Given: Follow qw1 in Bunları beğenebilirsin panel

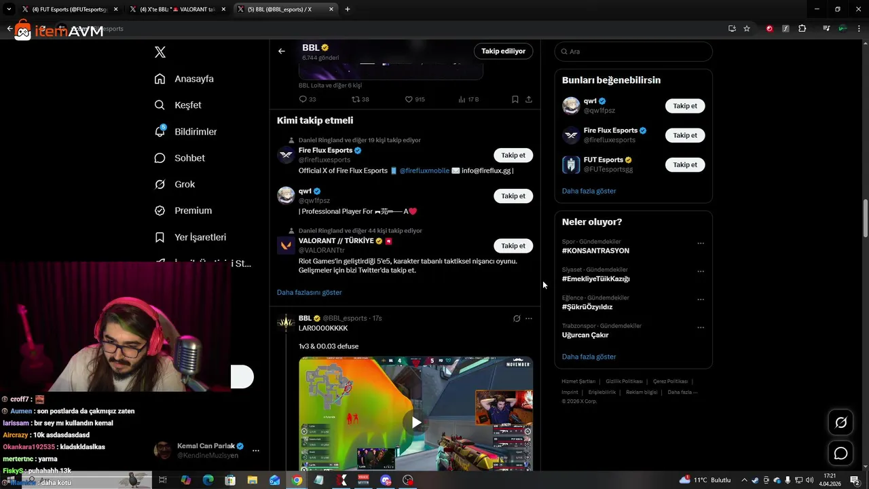Looking at the screenshot, I should coord(685,106).
